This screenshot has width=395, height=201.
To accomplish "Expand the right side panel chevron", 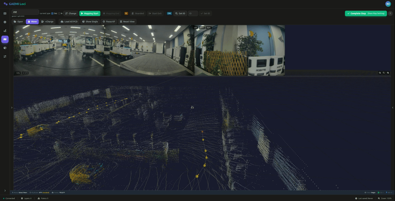I will [393, 107].
